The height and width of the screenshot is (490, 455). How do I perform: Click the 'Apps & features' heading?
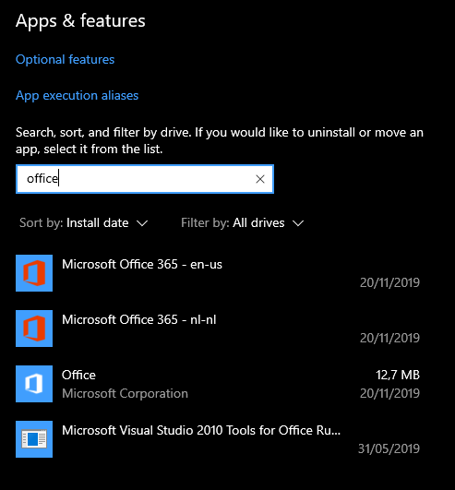[x=80, y=21]
